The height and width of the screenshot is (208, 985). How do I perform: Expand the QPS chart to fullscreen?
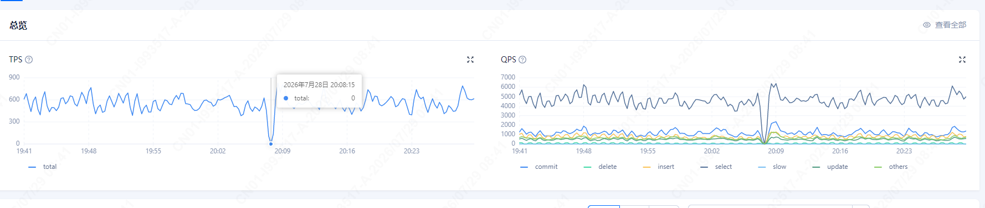coord(962,60)
